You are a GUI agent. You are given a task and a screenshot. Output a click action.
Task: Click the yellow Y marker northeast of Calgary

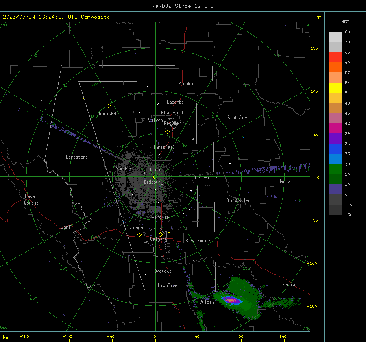click(169, 233)
